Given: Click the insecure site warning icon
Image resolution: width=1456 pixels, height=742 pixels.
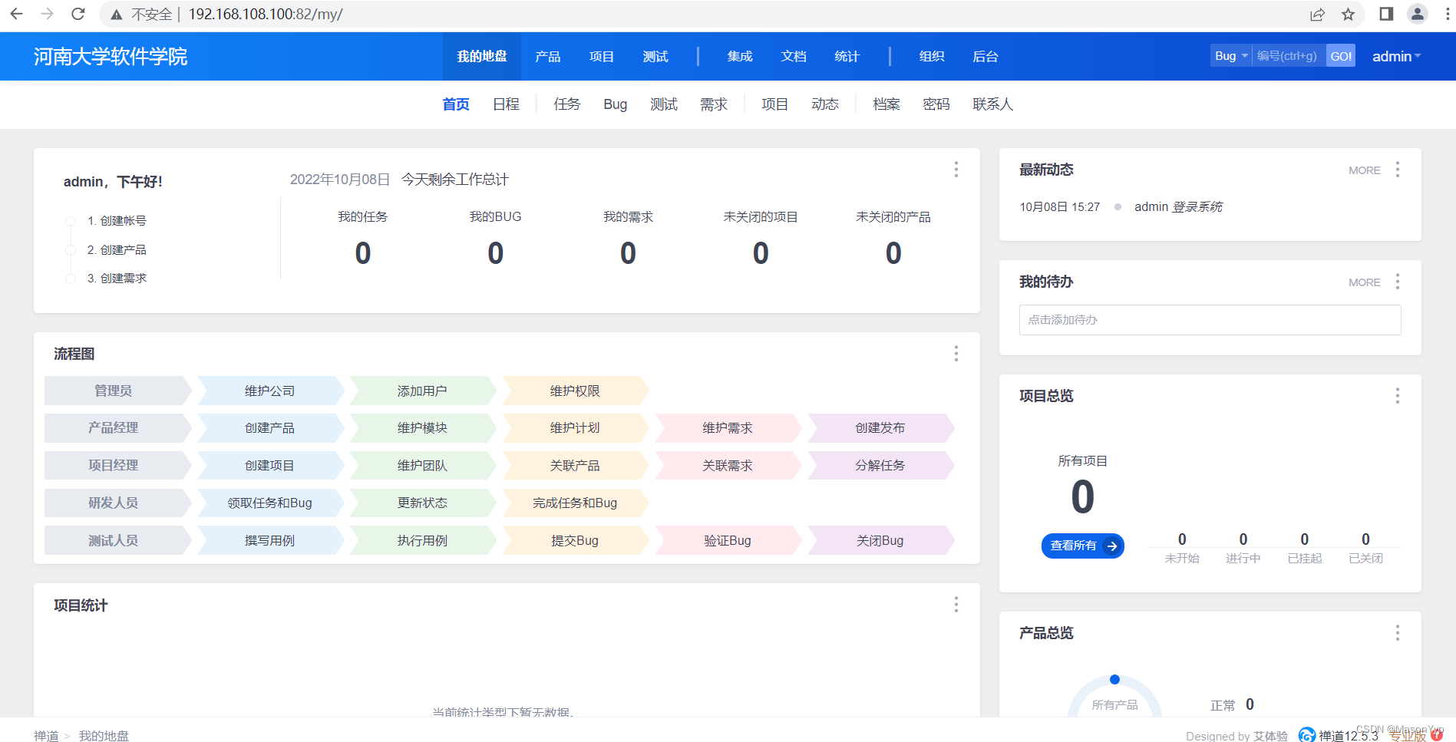Looking at the screenshot, I should [x=117, y=15].
